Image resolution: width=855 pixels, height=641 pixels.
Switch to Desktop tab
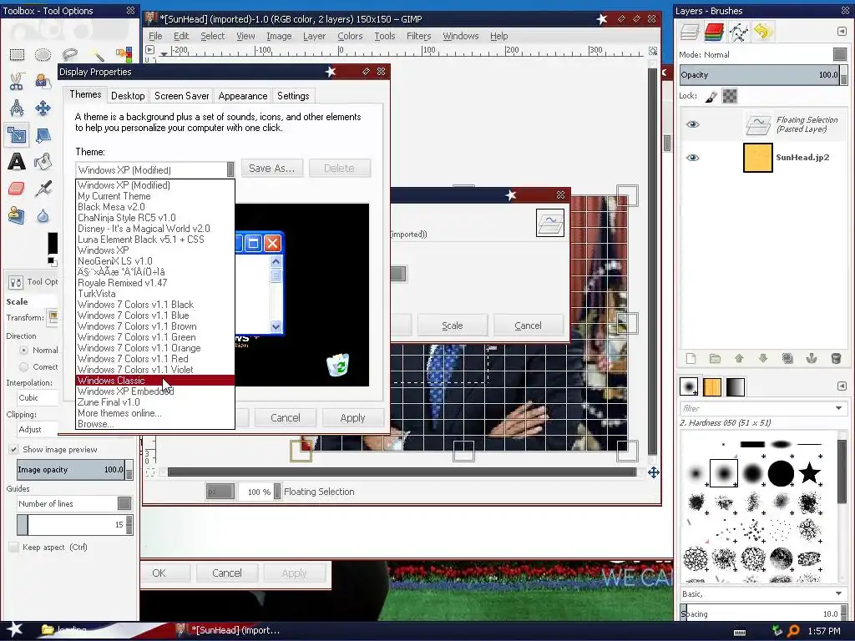[128, 96]
